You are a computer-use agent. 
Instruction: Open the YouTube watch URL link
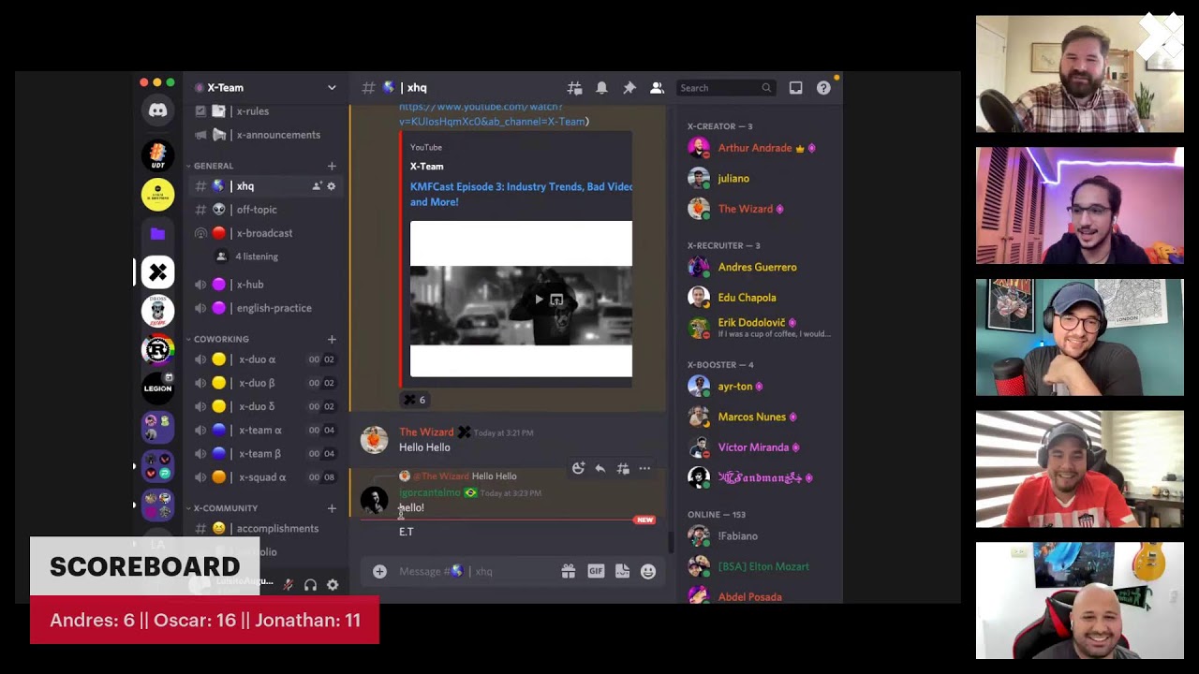[x=494, y=114]
